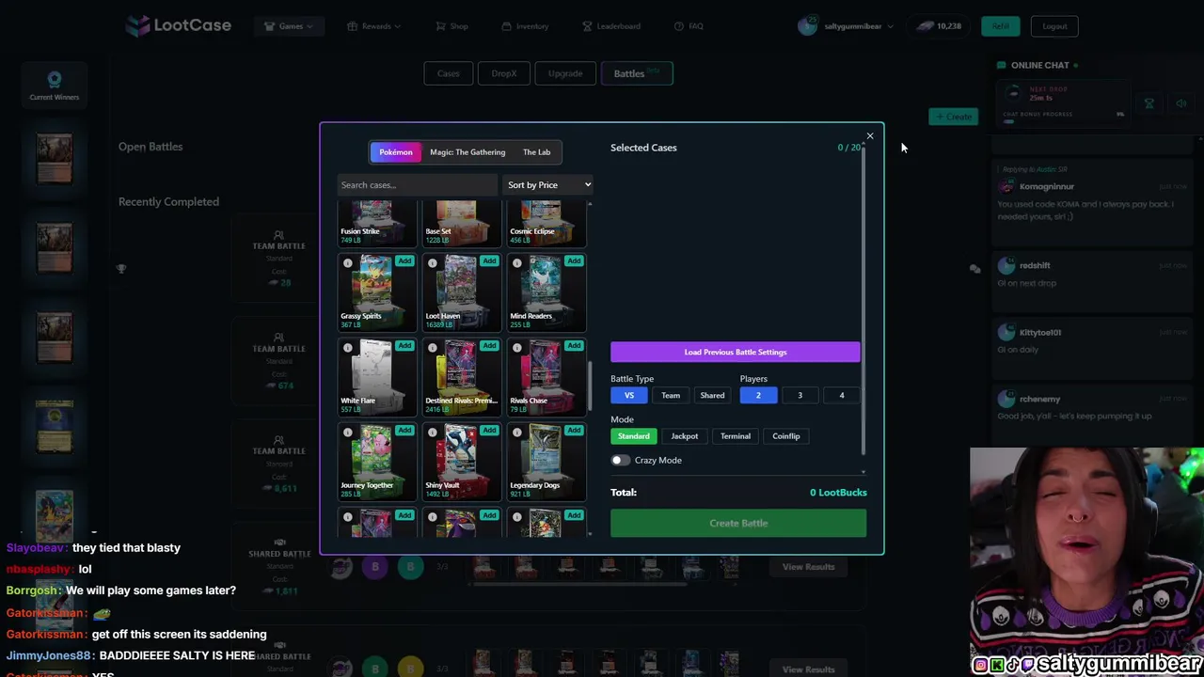The width and height of the screenshot is (1204, 677).
Task: Add Legendary Dogs case
Action: coord(574,430)
